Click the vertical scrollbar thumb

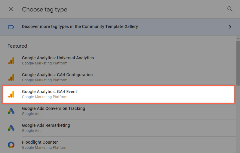tap(238, 63)
